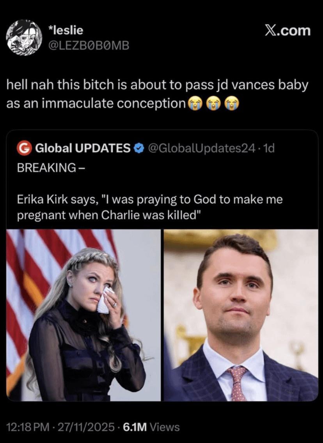Open the right photo of suited man

click(x=241, y=315)
